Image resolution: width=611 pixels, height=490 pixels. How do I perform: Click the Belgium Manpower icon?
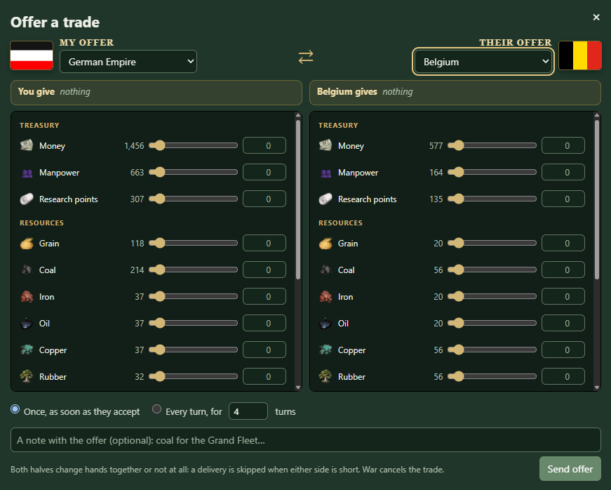pyautogui.click(x=325, y=173)
